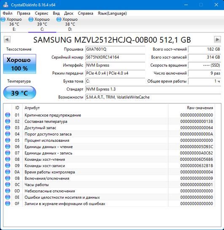Image resolution: width=224 pixels, height=230 pixels.
Task: Select the Часы работы attribute text
Action: point(37,185)
